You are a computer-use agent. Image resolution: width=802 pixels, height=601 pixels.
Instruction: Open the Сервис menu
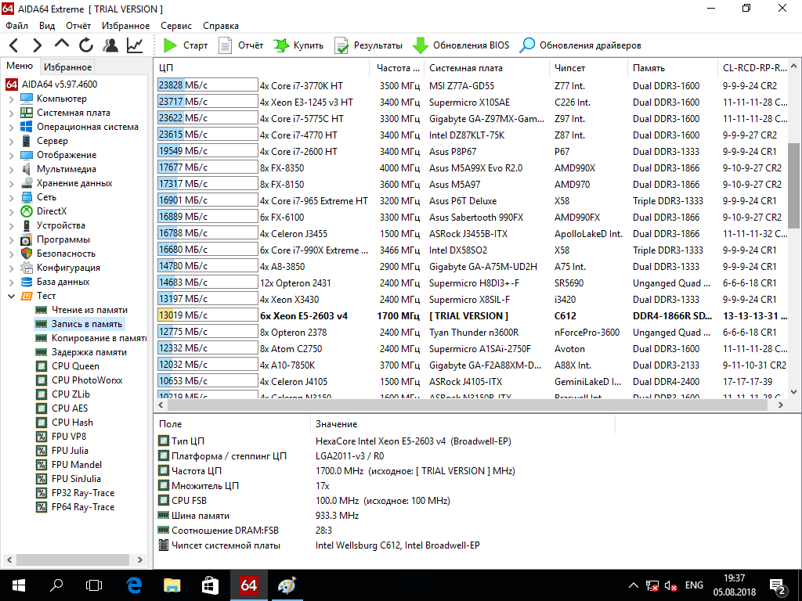point(176,26)
